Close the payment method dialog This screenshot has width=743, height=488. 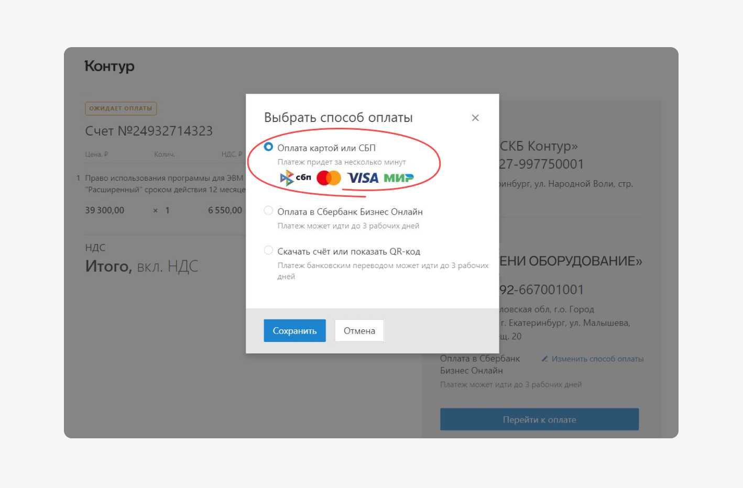coord(475,118)
